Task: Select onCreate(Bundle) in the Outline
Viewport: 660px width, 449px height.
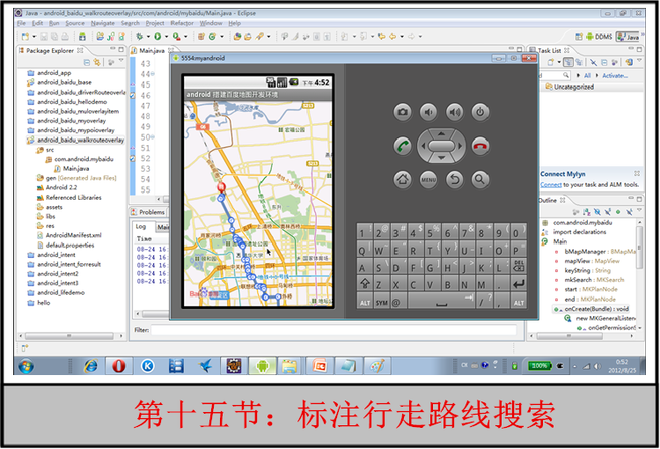Action: 597,309
